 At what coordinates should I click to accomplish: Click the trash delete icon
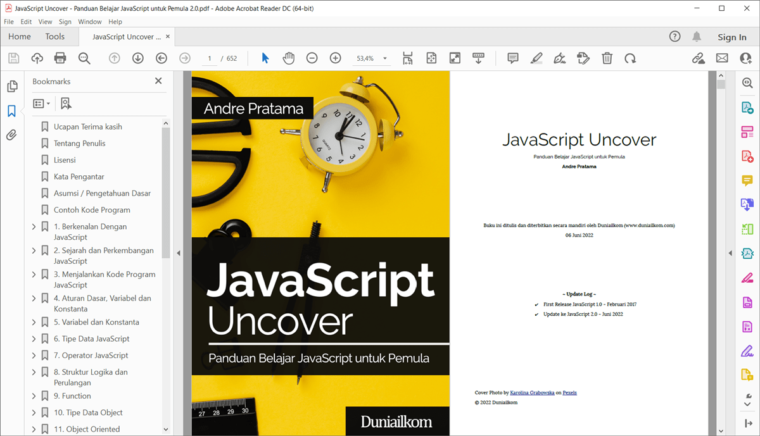click(x=607, y=58)
